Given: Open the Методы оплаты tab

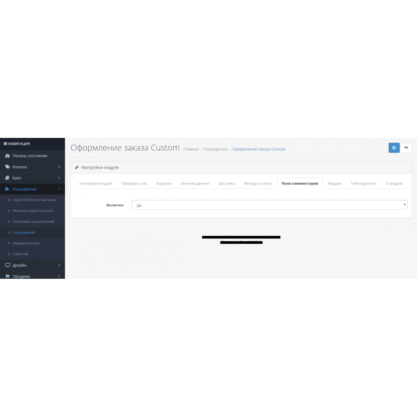Looking at the screenshot, I should (x=258, y=183).
